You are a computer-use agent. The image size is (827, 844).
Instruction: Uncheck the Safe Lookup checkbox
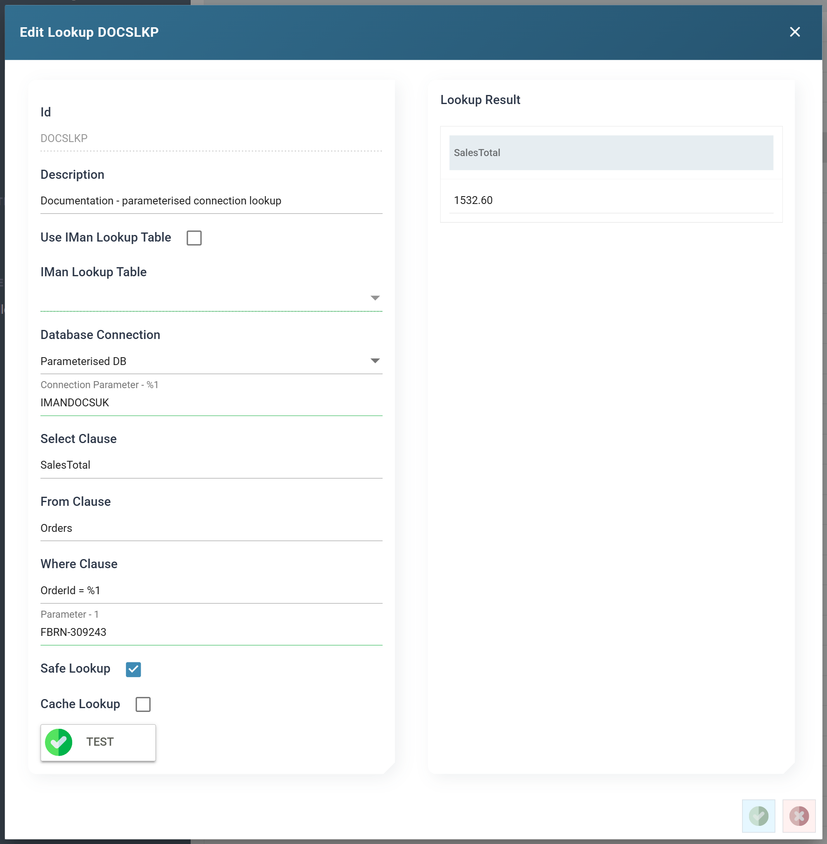point(133,669)
